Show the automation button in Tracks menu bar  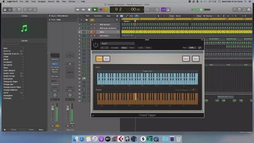(127, 16)
